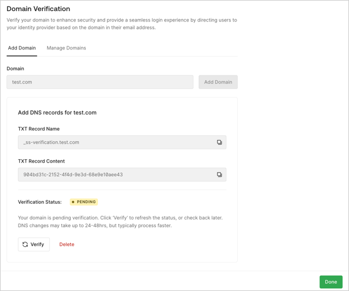Click the pending verification help text

tap(120, 222)
